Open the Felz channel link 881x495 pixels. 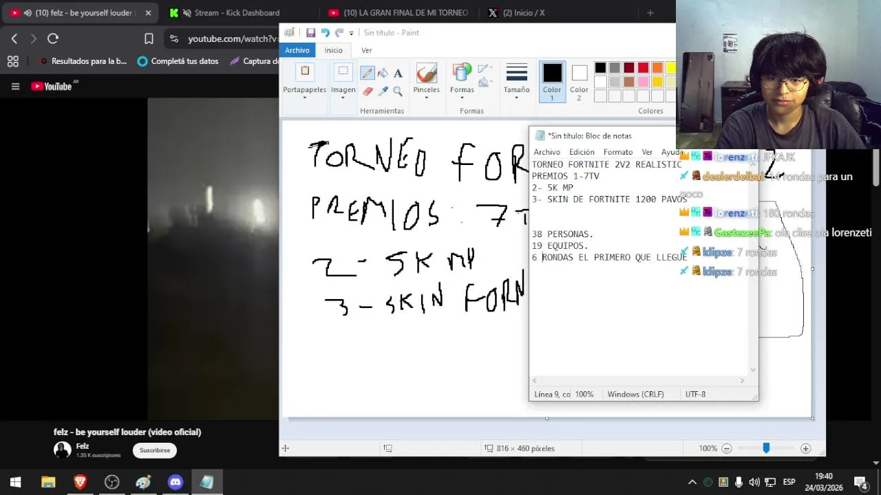(x=83, y=446)
